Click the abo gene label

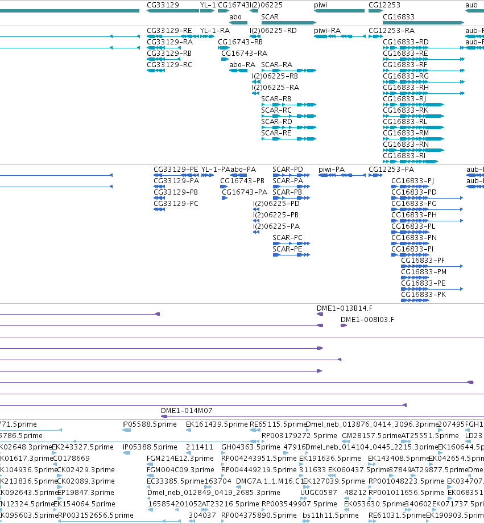click(235, 17)
